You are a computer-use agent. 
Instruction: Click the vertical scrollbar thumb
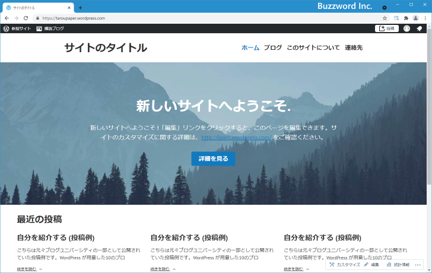pos(429,106)
